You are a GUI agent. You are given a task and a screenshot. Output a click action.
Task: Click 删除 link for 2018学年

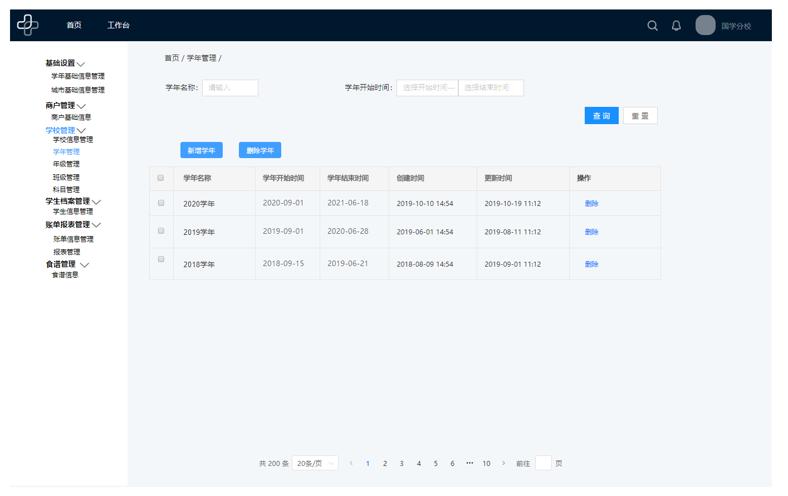591,264
